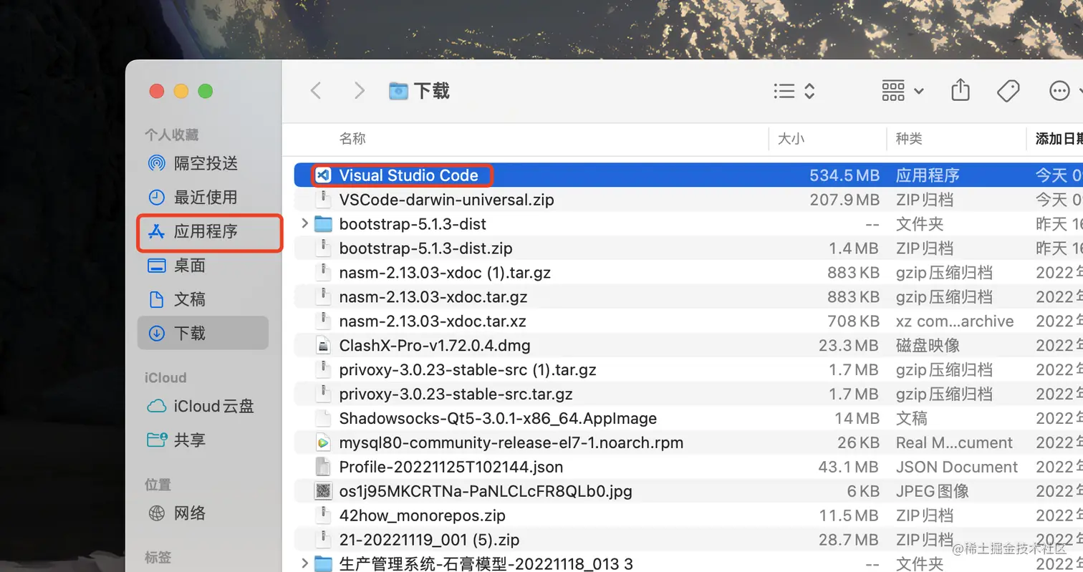Select 最近使用 in the sidebar
The image size is (1083, 572).
[203, 198]
